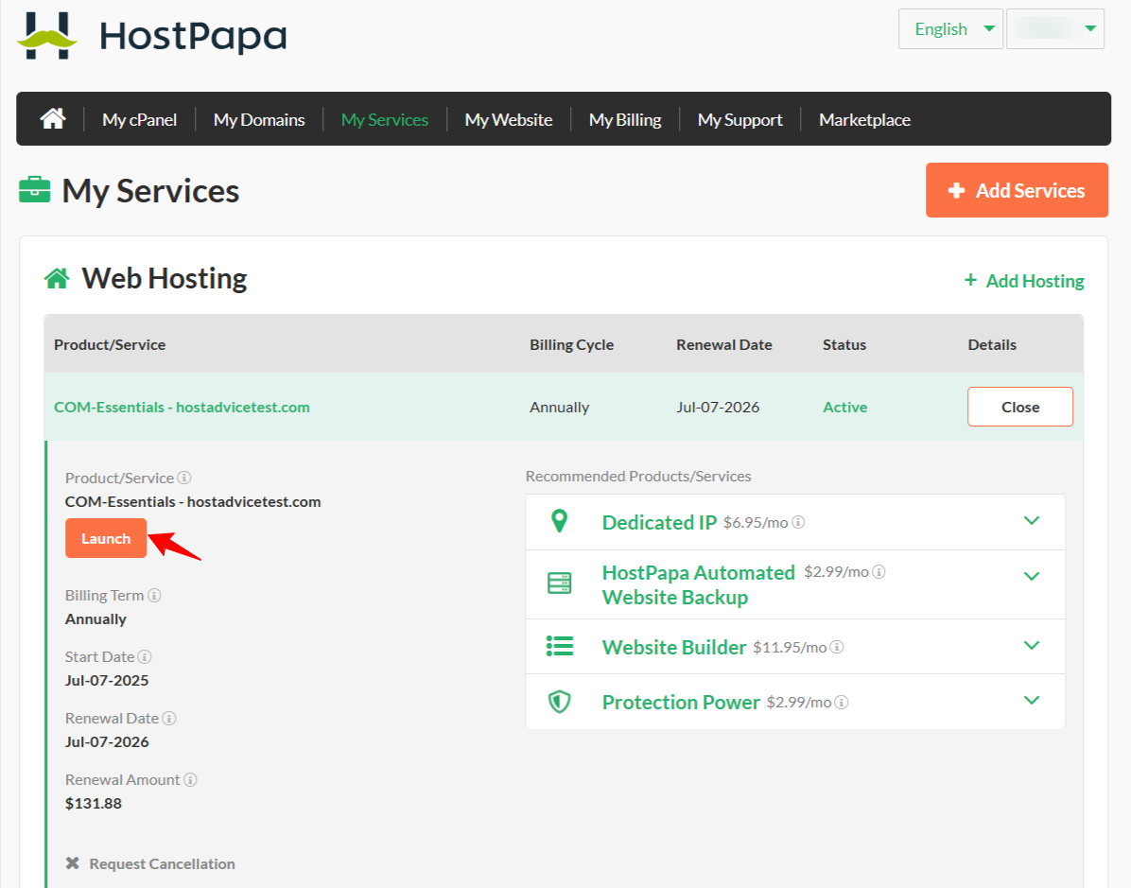Open My Website menu item
Viewport: 1131px width, 888px height.
click(x=509, y=120)
